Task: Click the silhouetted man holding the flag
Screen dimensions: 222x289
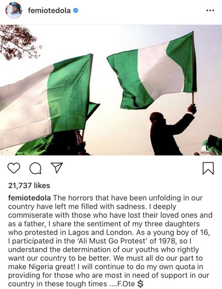Action: [170, 130]
